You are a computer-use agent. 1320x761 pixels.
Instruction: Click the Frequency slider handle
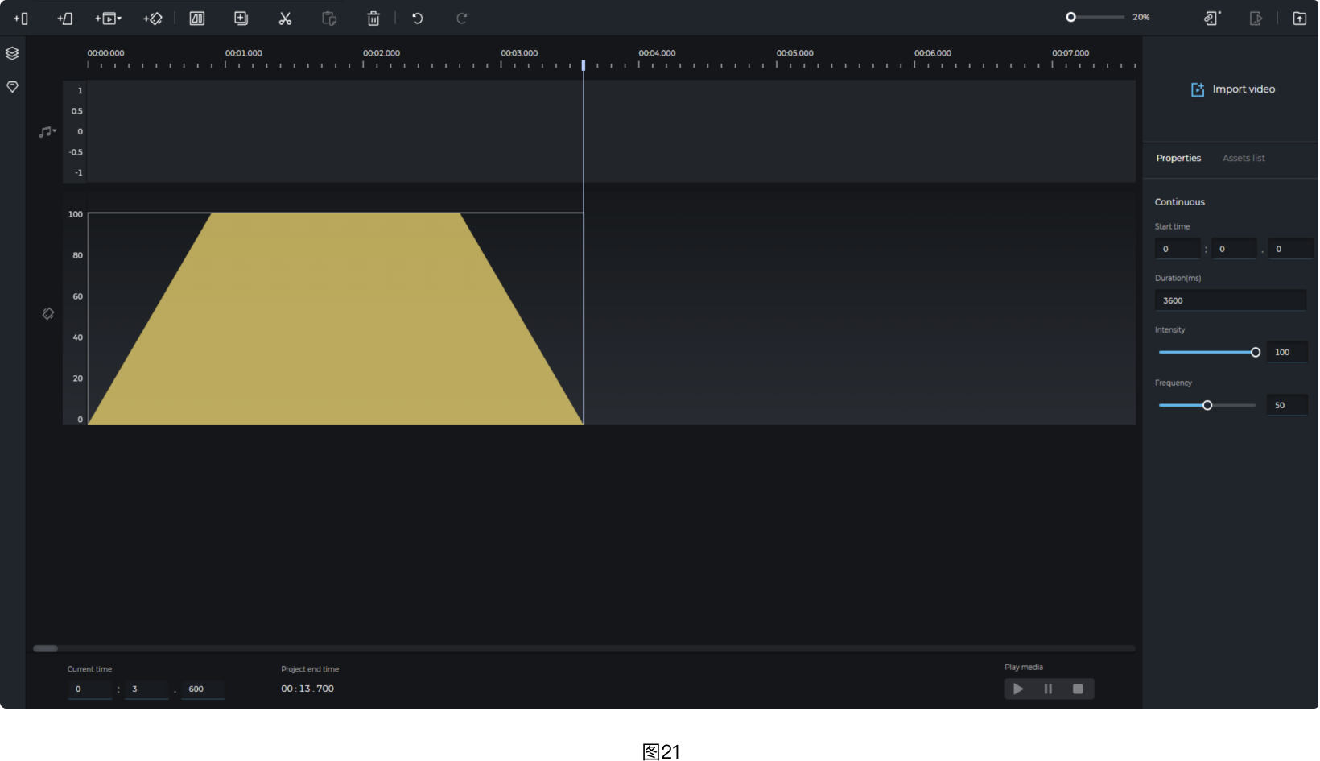1207,406
